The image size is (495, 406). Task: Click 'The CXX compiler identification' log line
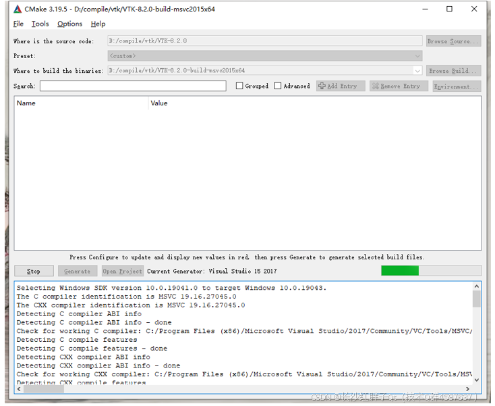[131, 305]
